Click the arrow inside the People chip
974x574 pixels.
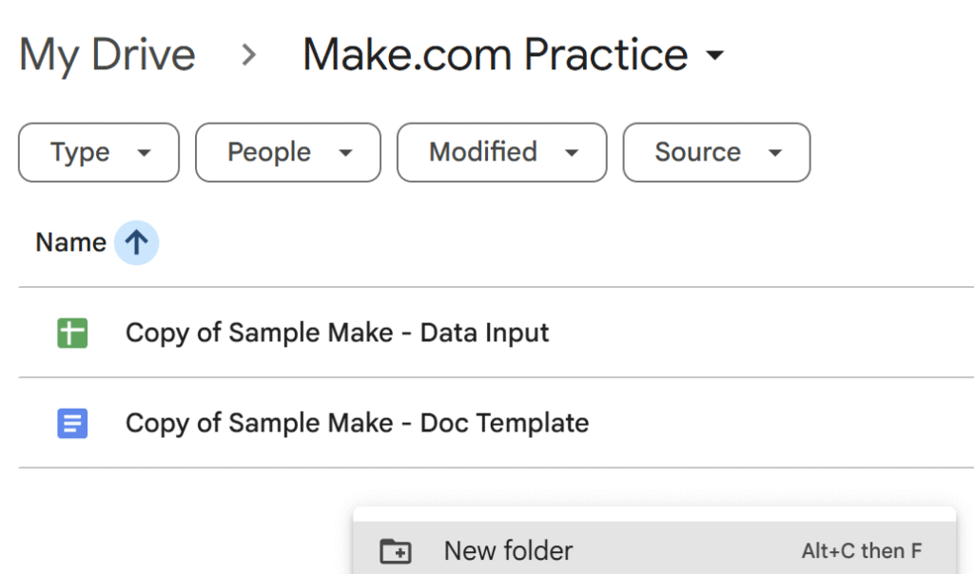(x=346, y=153)
